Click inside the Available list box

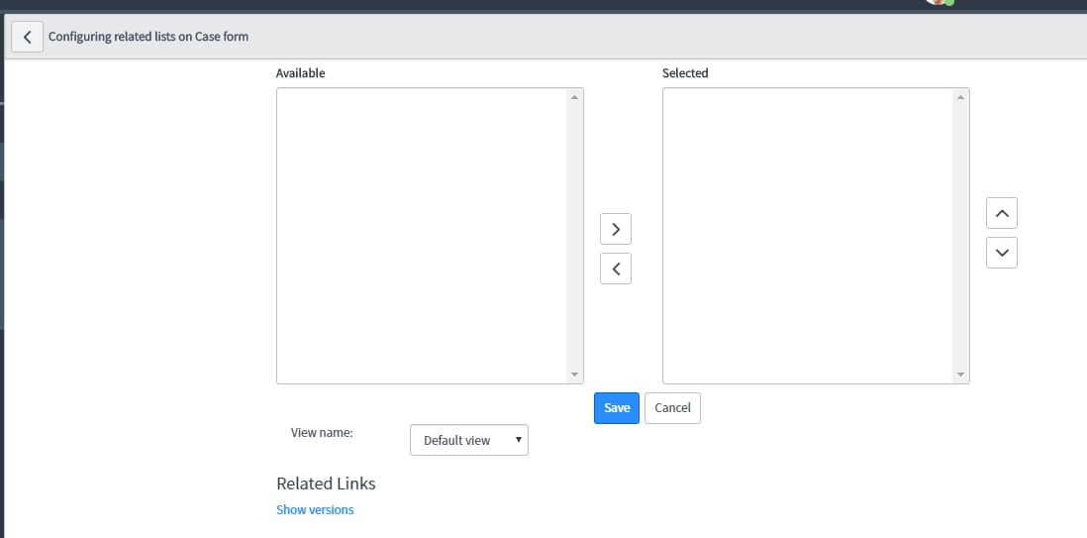(422, 236)
